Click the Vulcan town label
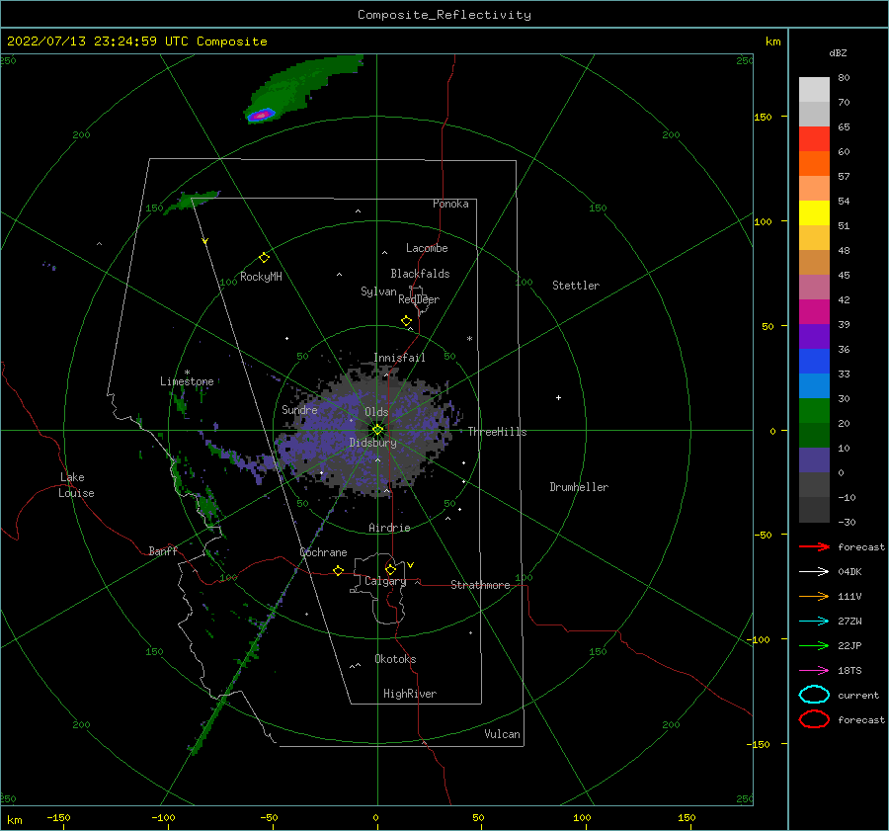 (503, 734)
